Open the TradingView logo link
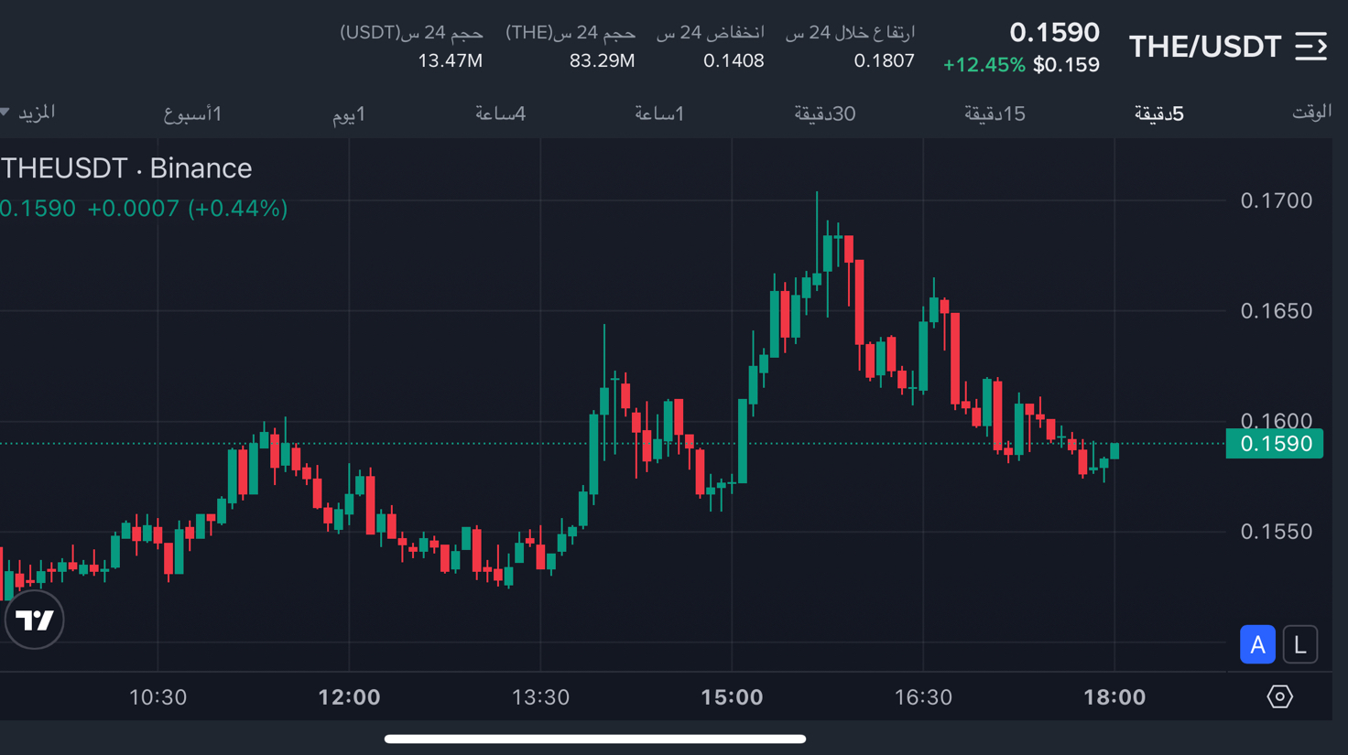The height and width of the screenshot is (755, 1348). [x=35, y=620]
